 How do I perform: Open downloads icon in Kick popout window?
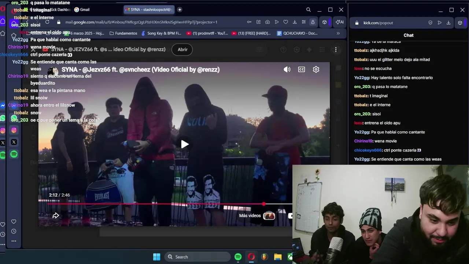point(448,23)
